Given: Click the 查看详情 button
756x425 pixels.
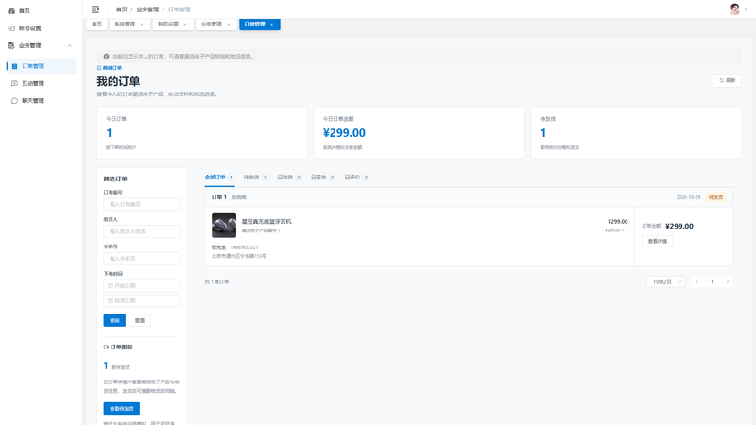Looking at the screenshot, I should (x=657, y=241).
